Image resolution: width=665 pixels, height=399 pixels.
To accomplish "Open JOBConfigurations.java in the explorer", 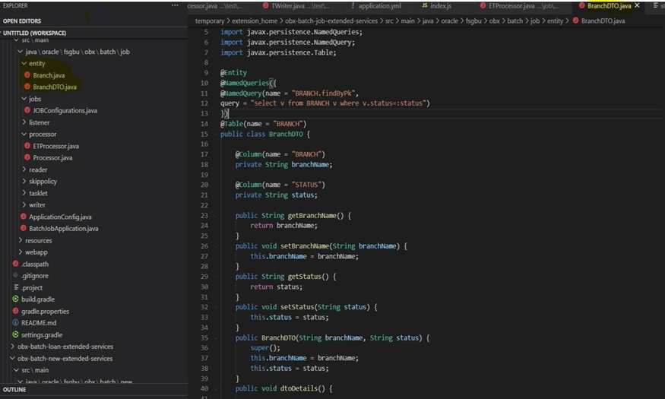I will 65,110.
